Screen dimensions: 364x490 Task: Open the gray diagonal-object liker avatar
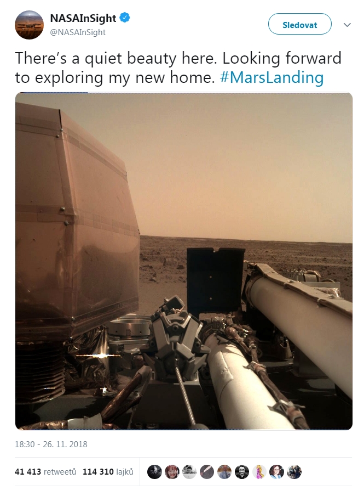[206, 472]
